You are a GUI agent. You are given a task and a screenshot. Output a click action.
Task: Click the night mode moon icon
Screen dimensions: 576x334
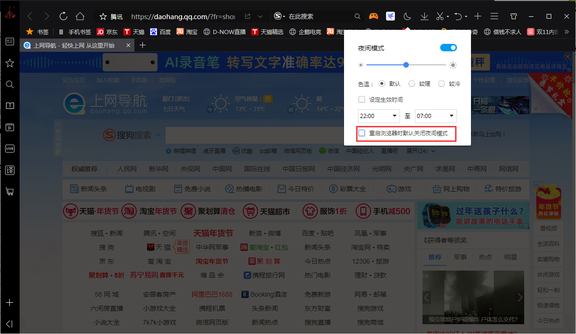[x=407, y=15]
